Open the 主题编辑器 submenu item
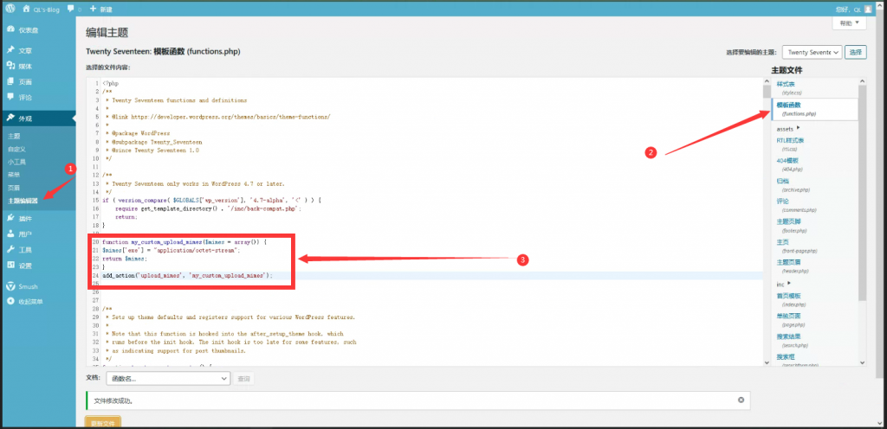The image size is (887, 429). (23, 201)
